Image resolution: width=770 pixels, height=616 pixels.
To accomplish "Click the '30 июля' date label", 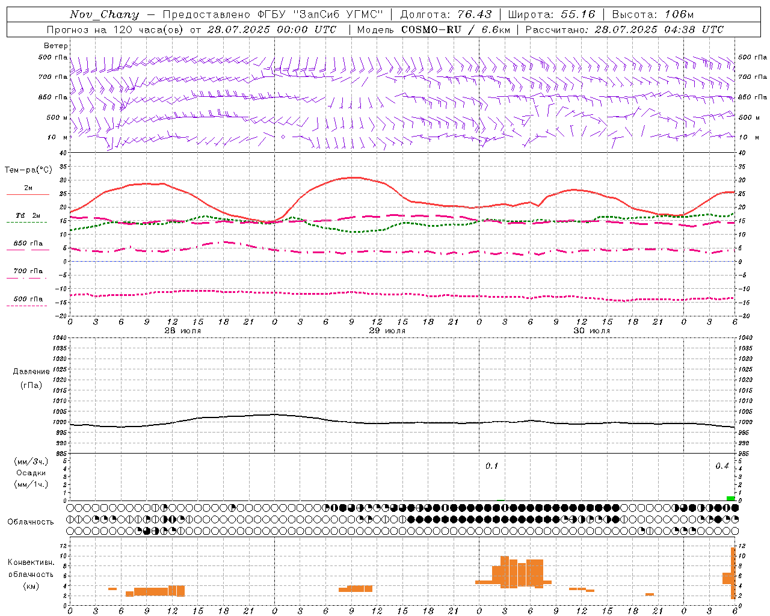I will coord(591,330).
